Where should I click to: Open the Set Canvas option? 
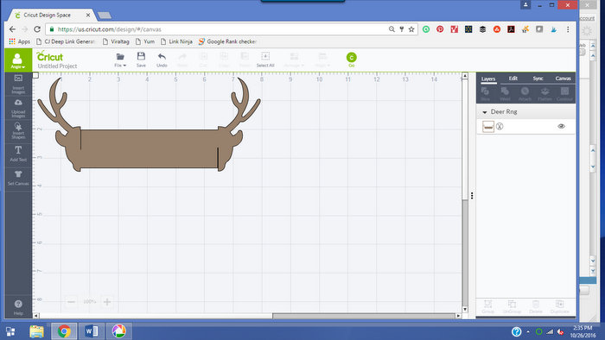point(18,178)
